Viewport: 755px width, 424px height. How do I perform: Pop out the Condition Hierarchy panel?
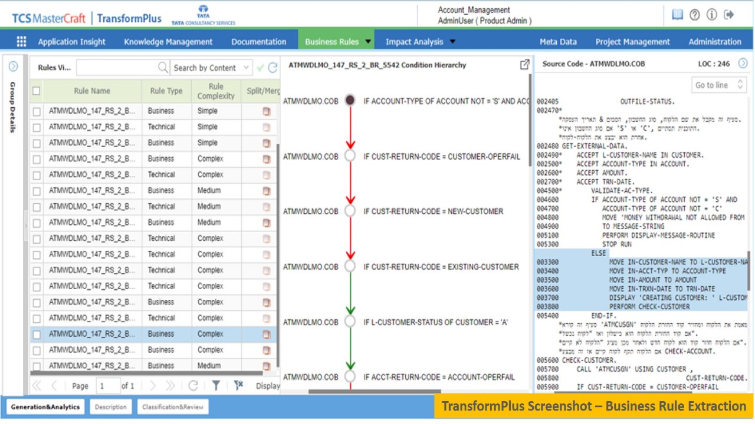point(524,65)
